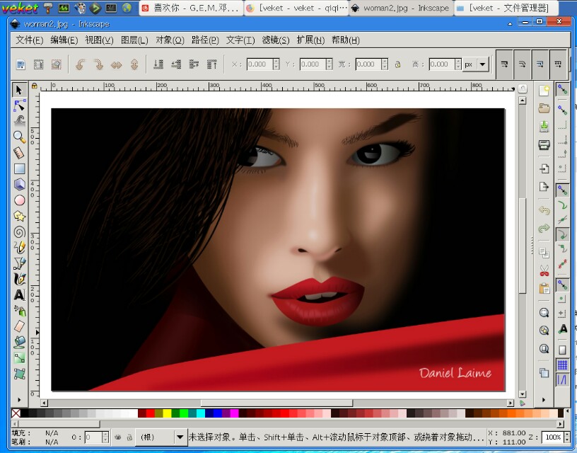Toggle current layer visibility eye icon
Viewport: 577px width, 453px height.
point(117,437)
